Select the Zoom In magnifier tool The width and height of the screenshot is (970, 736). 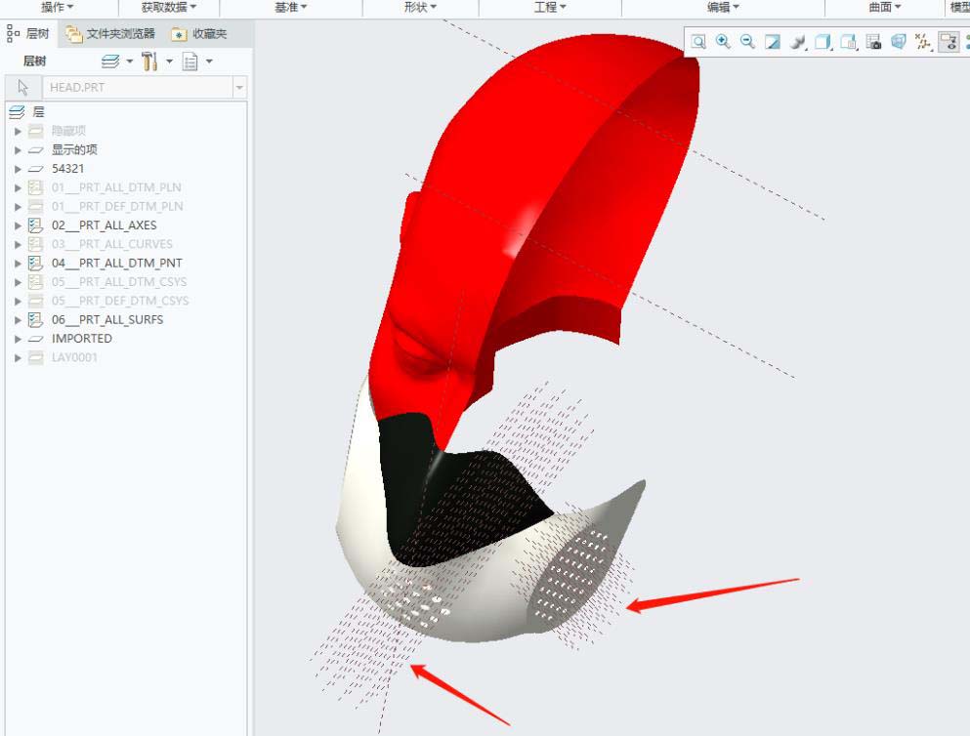pos(723,41)
